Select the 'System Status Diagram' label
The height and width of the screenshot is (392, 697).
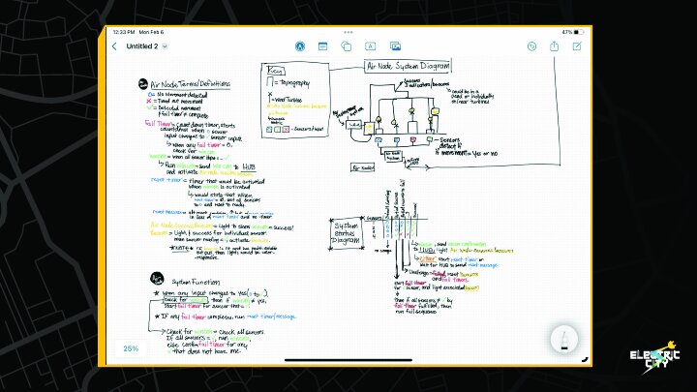pyautogui.click(x=347, y=233)
